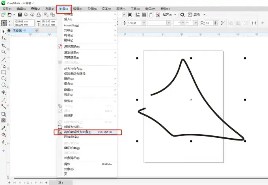Open the Options gear icon
The width and height of the screenshot is (268, 185).
pyautogui.click(x=182, y=15)
